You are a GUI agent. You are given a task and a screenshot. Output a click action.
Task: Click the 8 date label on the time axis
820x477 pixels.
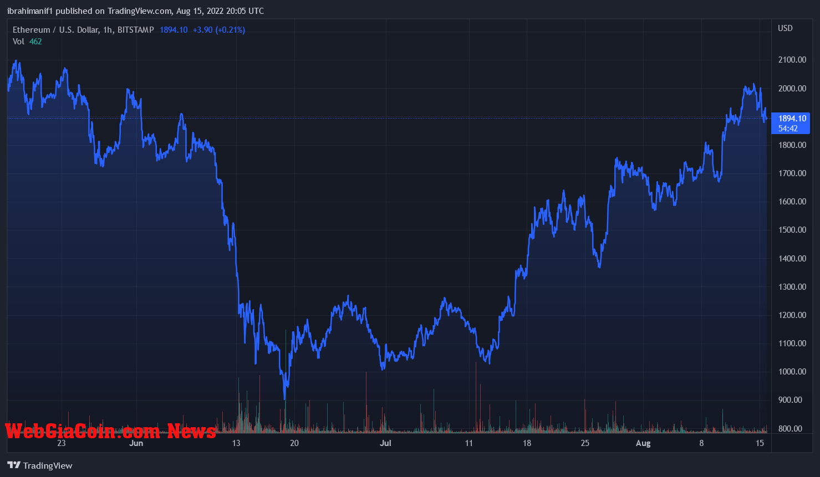point(701,443)
